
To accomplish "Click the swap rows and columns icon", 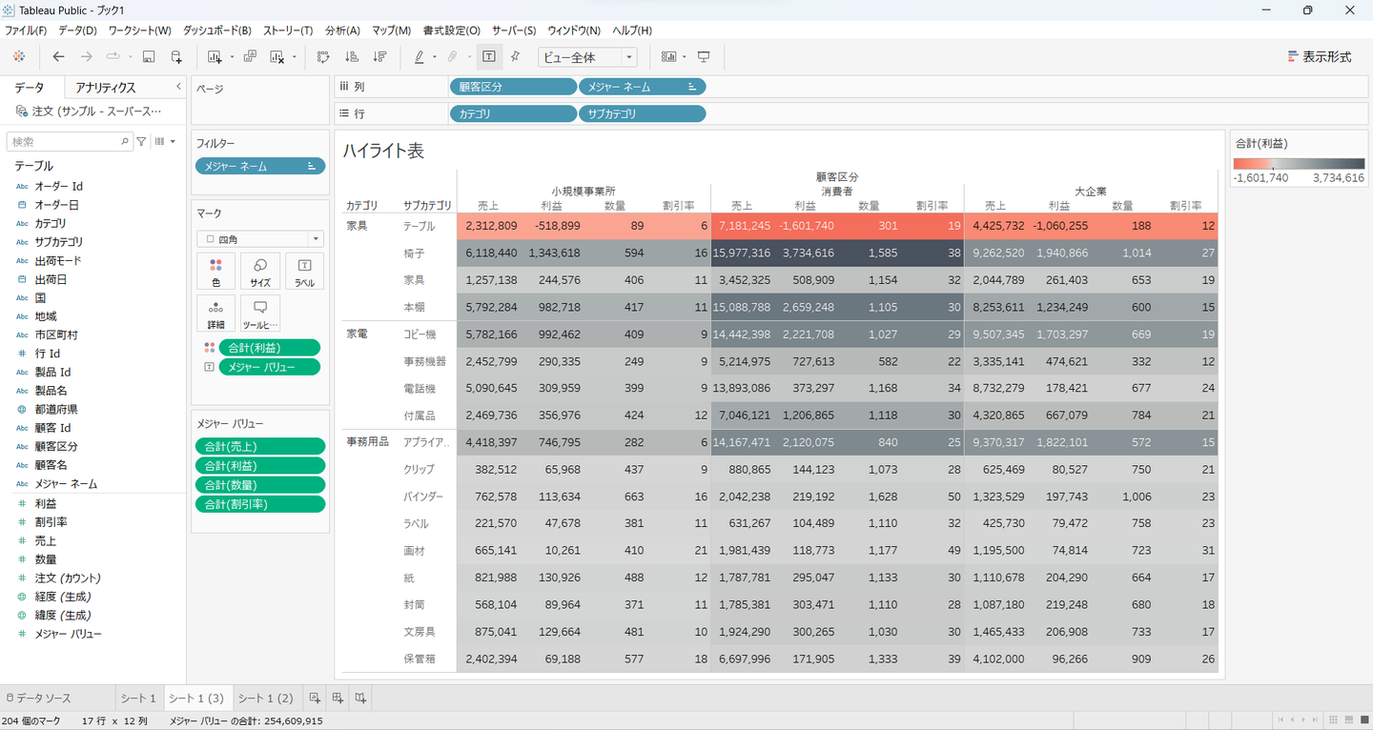I will [323, 57].
